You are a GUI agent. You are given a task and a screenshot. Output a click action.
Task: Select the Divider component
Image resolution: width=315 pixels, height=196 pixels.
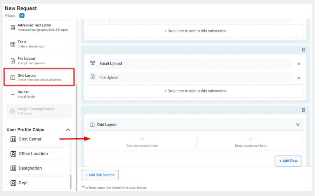(x=39, y=94)
